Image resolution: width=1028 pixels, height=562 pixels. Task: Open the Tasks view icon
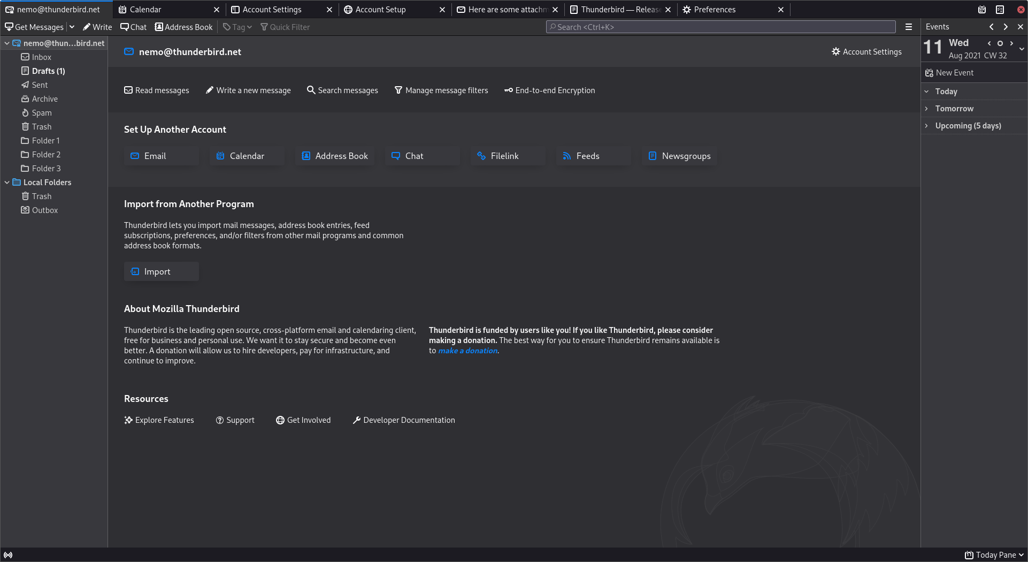pos(1000,9)
